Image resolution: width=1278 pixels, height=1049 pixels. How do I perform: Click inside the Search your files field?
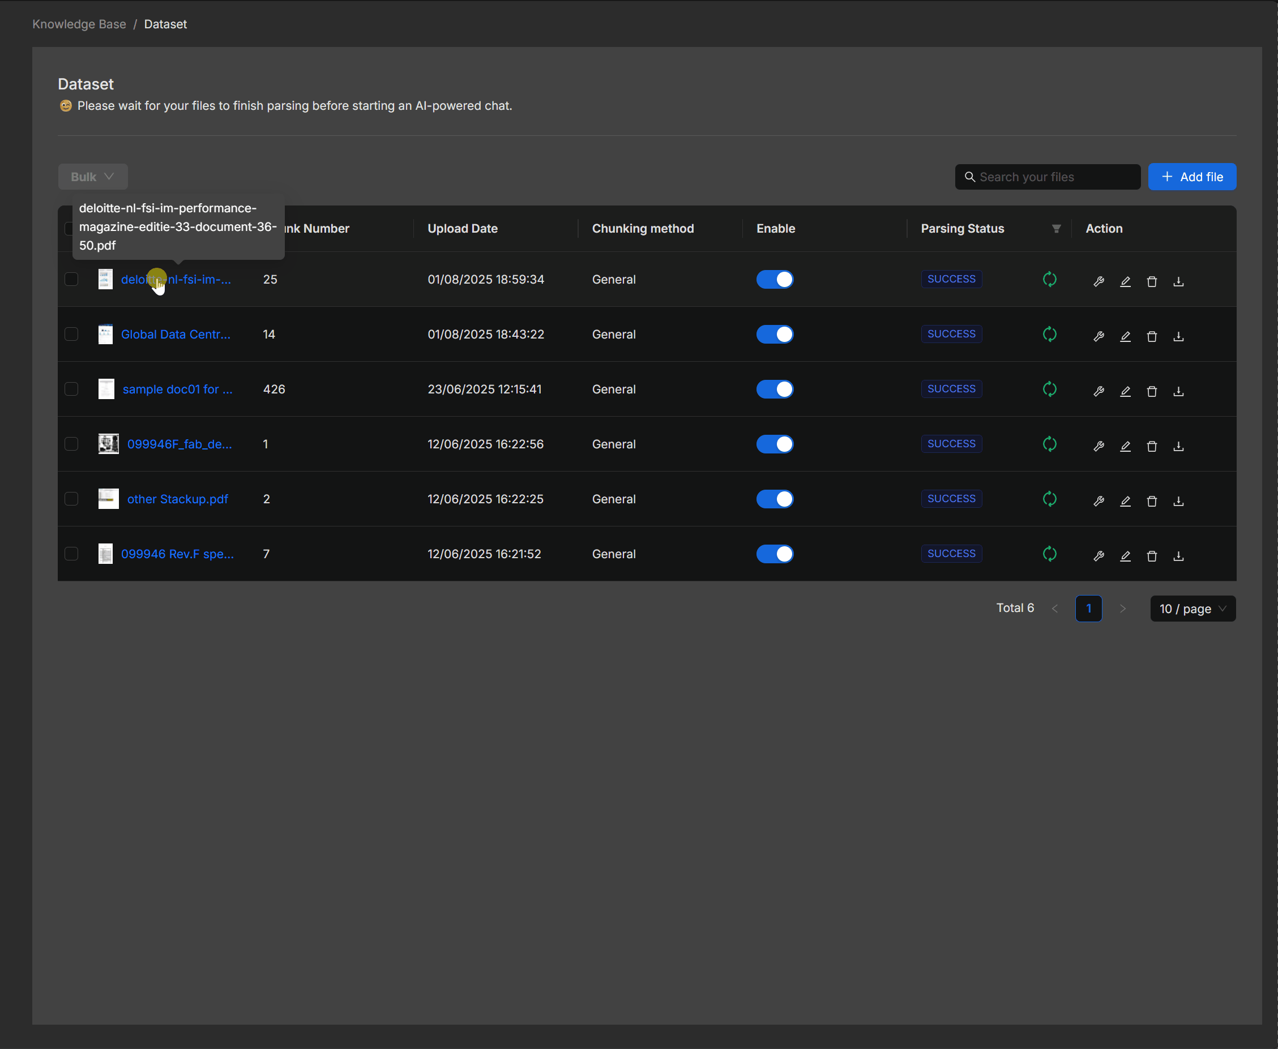point(1052,177)
